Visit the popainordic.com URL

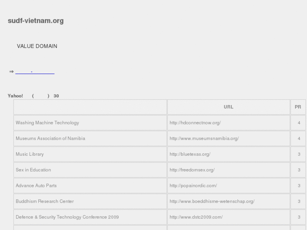193,185
